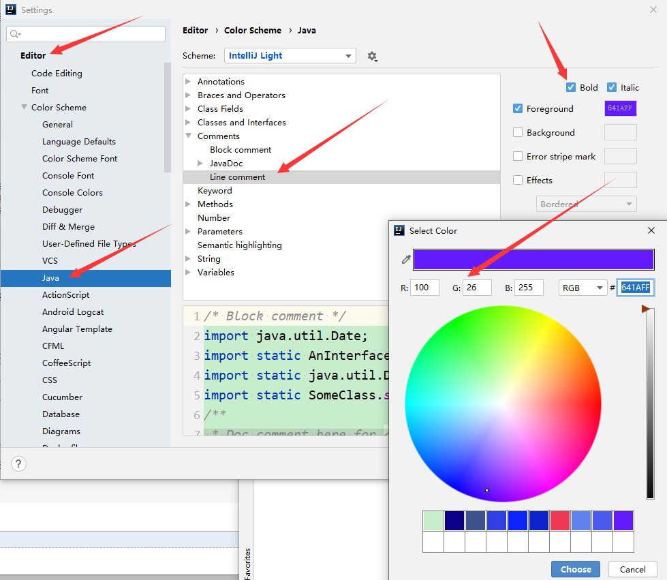This screenshot has width=667, height=580.
Task: Open Color Scheme Font page
Action: pos(80,158)
